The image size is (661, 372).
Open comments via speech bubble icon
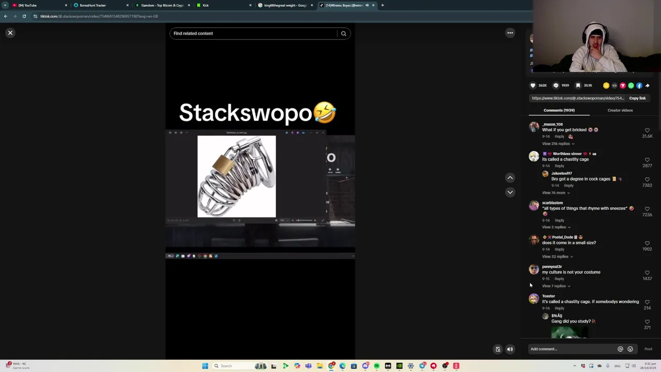[556, 86]
